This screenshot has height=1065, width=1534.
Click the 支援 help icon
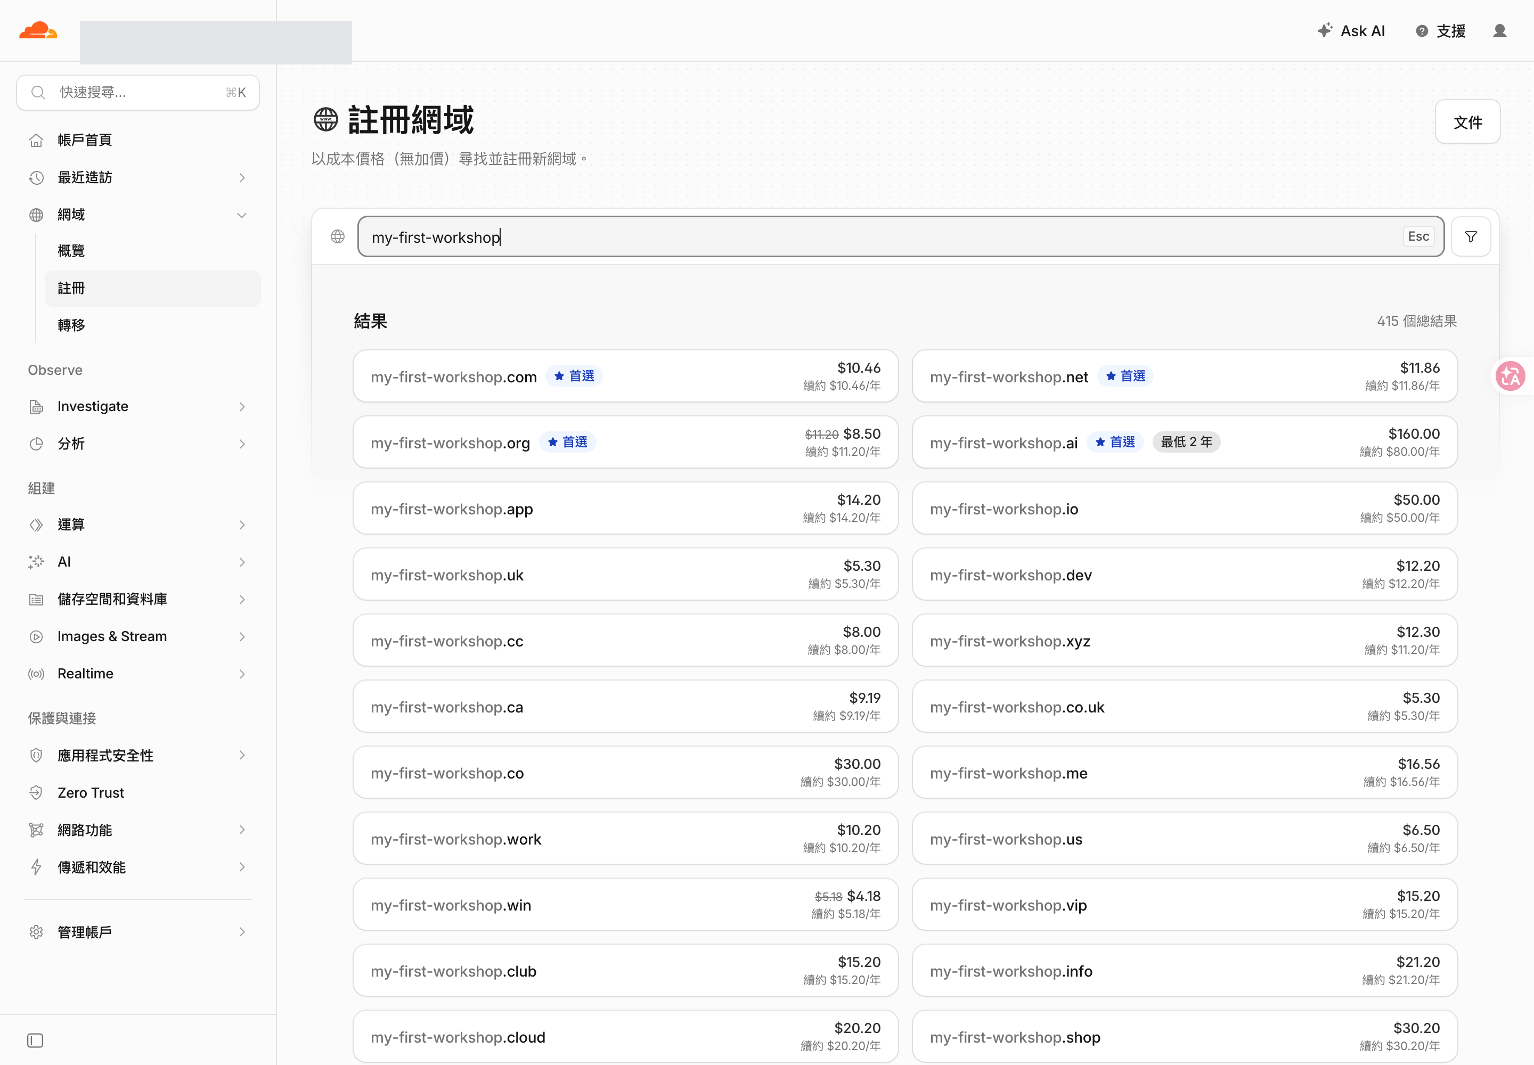point(1422,31)
